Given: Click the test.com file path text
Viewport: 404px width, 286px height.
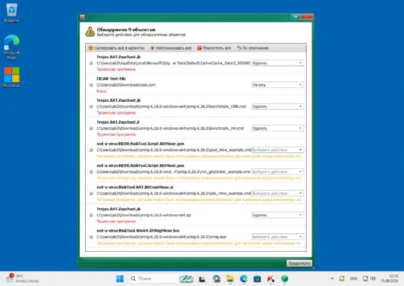Looking at the screenshot, I should point(126,85).
